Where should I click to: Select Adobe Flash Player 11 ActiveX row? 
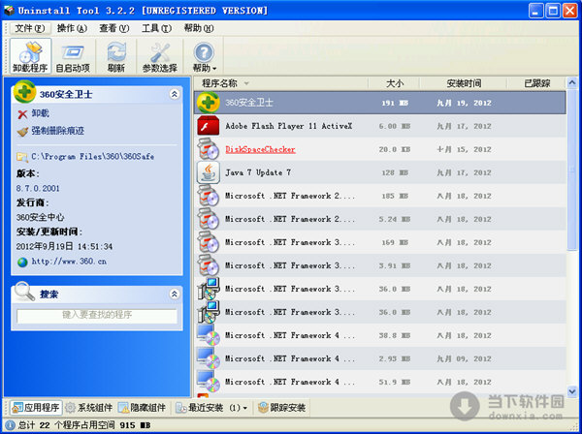click(380, 126)
